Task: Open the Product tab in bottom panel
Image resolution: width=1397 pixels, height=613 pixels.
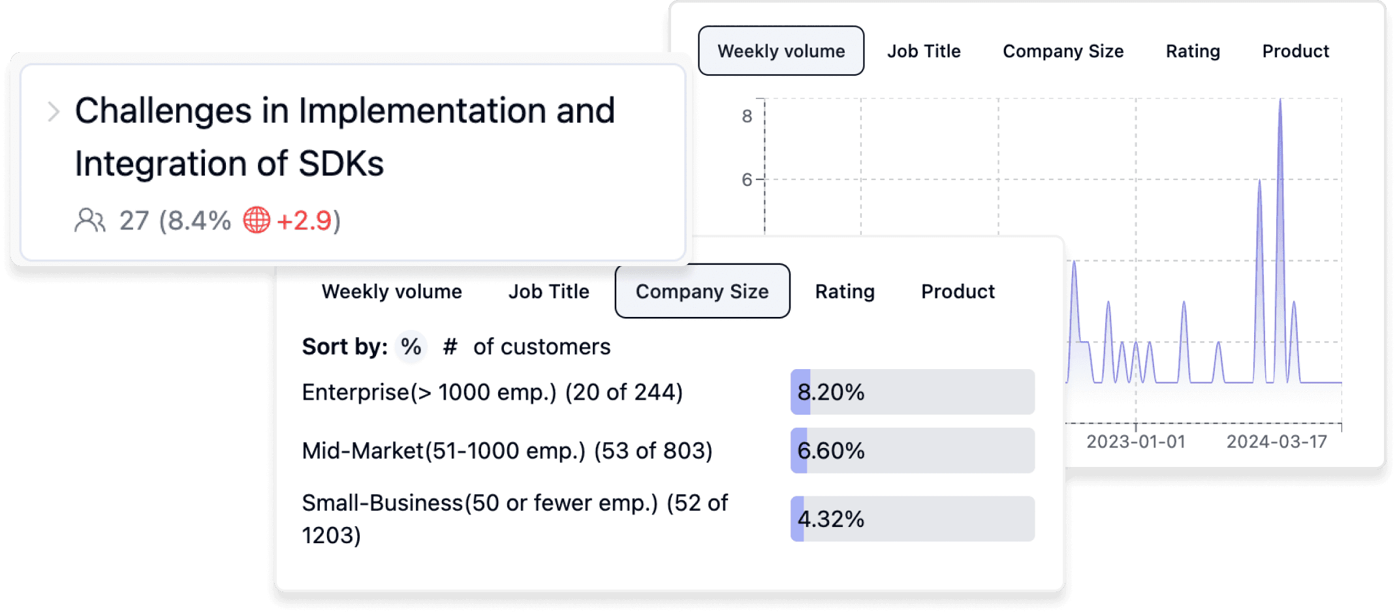Action: pos(958,292)
